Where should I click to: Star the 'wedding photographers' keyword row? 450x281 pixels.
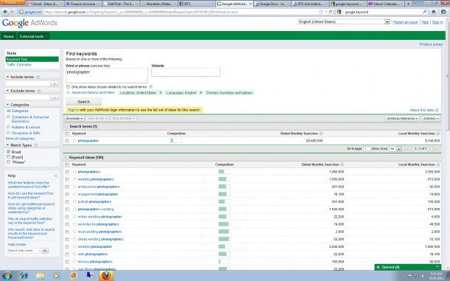[x=75, y=179]
